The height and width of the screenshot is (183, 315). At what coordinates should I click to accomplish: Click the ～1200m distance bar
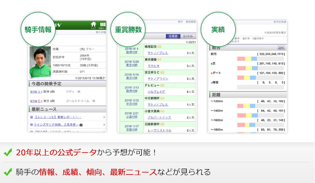point(260,106)
